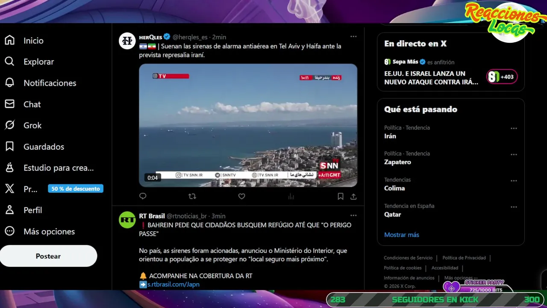
Task: Click the RT Brasil post 3min timestamp
Action: (x=218, y=216)
